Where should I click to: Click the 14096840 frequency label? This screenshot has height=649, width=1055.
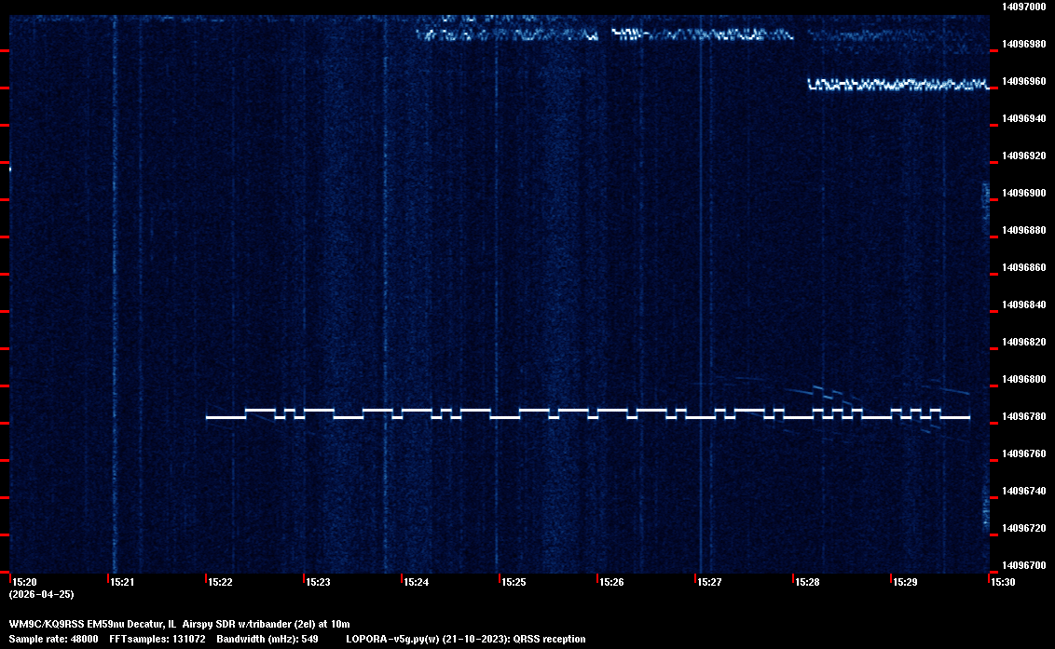pos(1022,304)
